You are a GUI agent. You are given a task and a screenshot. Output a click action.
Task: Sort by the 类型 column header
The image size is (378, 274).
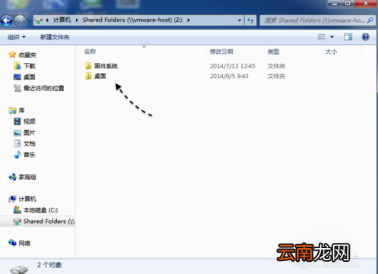[273, 52]
